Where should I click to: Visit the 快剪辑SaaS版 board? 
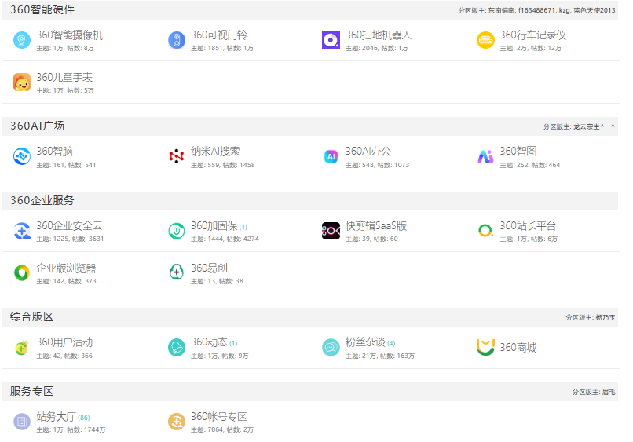[376, 226]
